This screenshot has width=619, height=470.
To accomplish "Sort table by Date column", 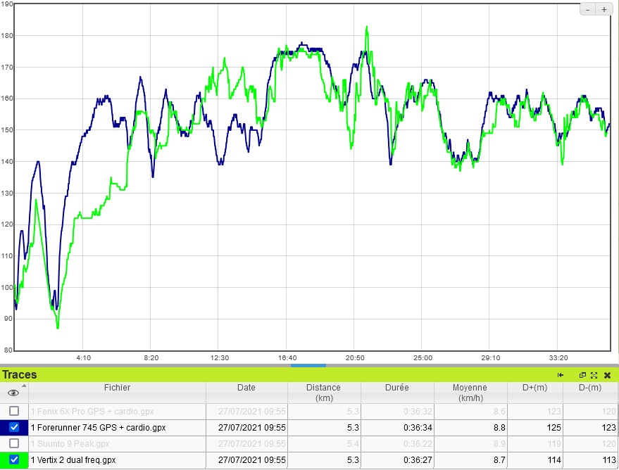I will [x=246, y=388].
